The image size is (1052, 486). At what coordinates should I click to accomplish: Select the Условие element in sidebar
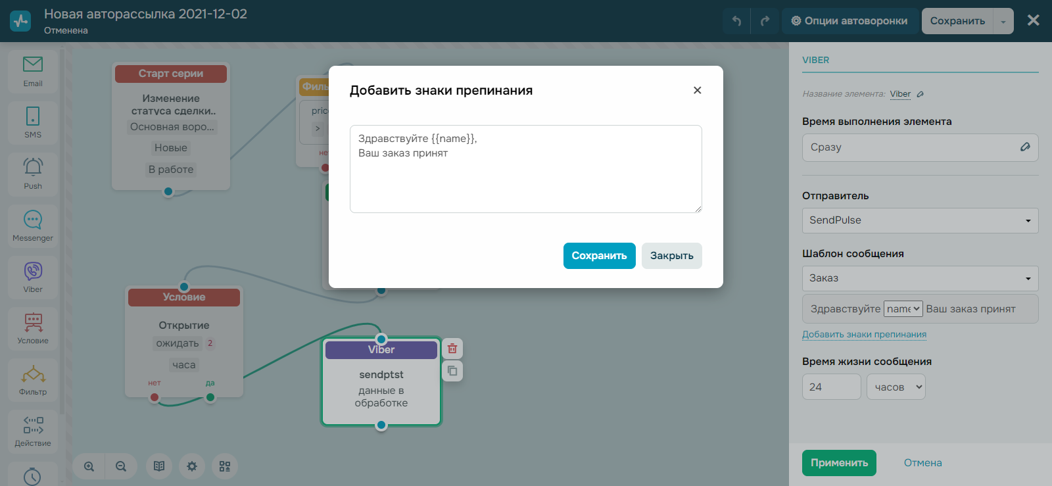[33, 328]
